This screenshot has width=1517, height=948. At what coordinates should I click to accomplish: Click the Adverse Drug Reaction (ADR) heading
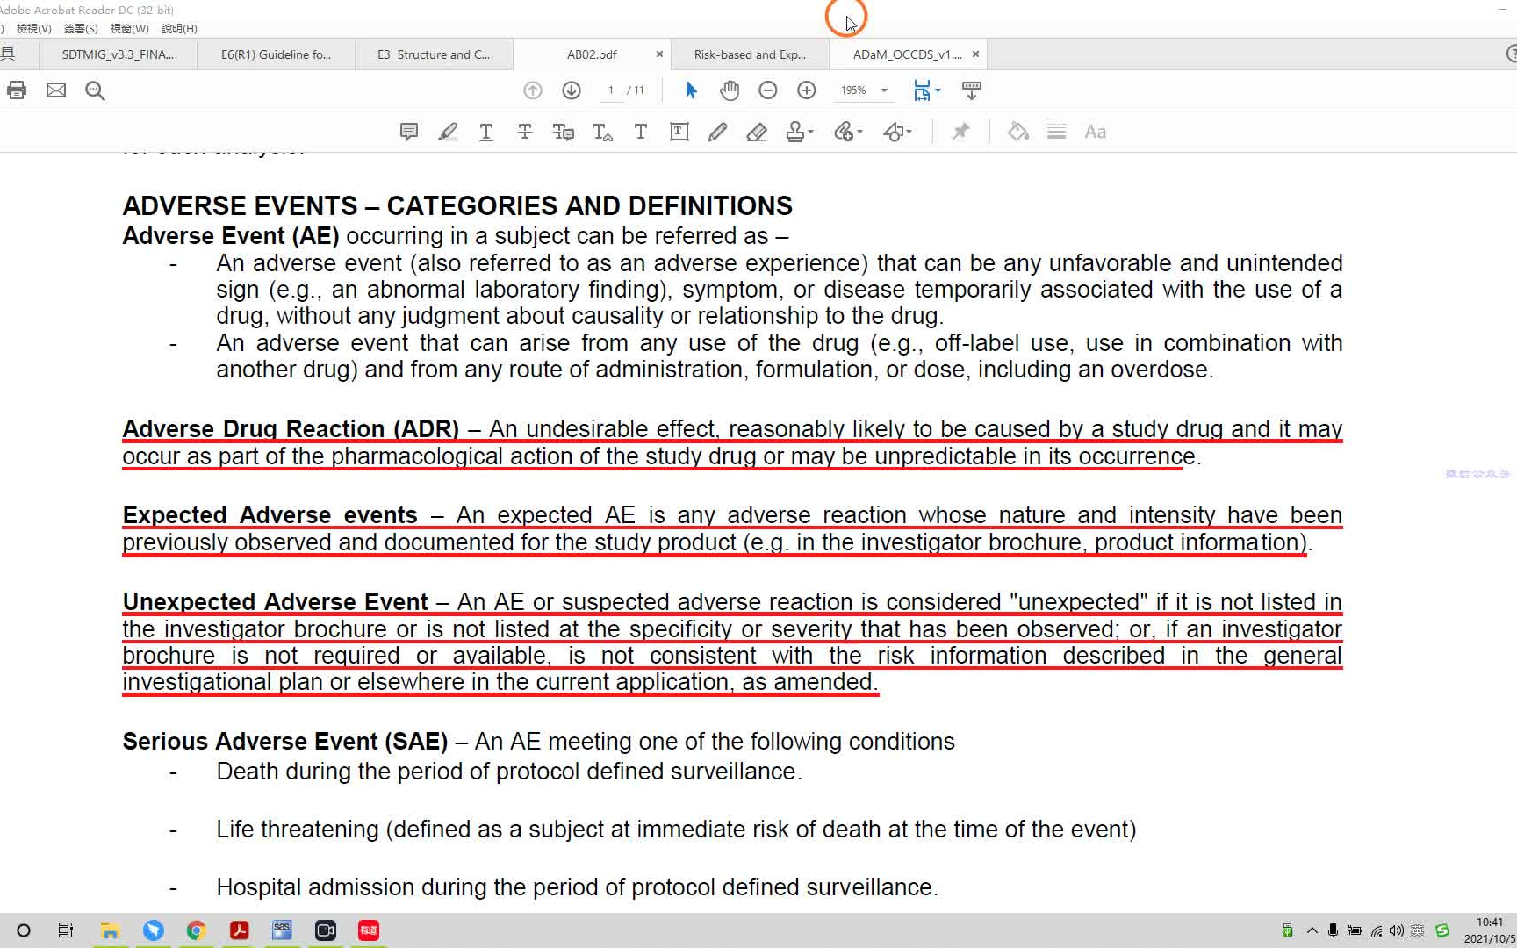[x=291, y=428]
